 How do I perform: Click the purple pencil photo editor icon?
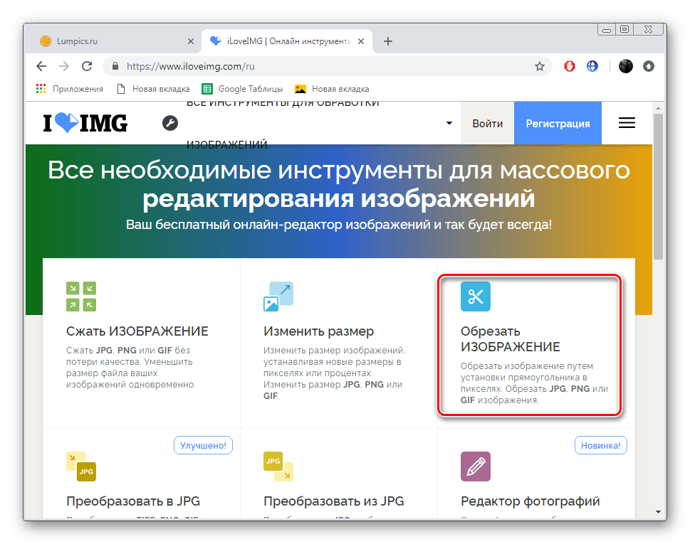[x=475, y=466]
